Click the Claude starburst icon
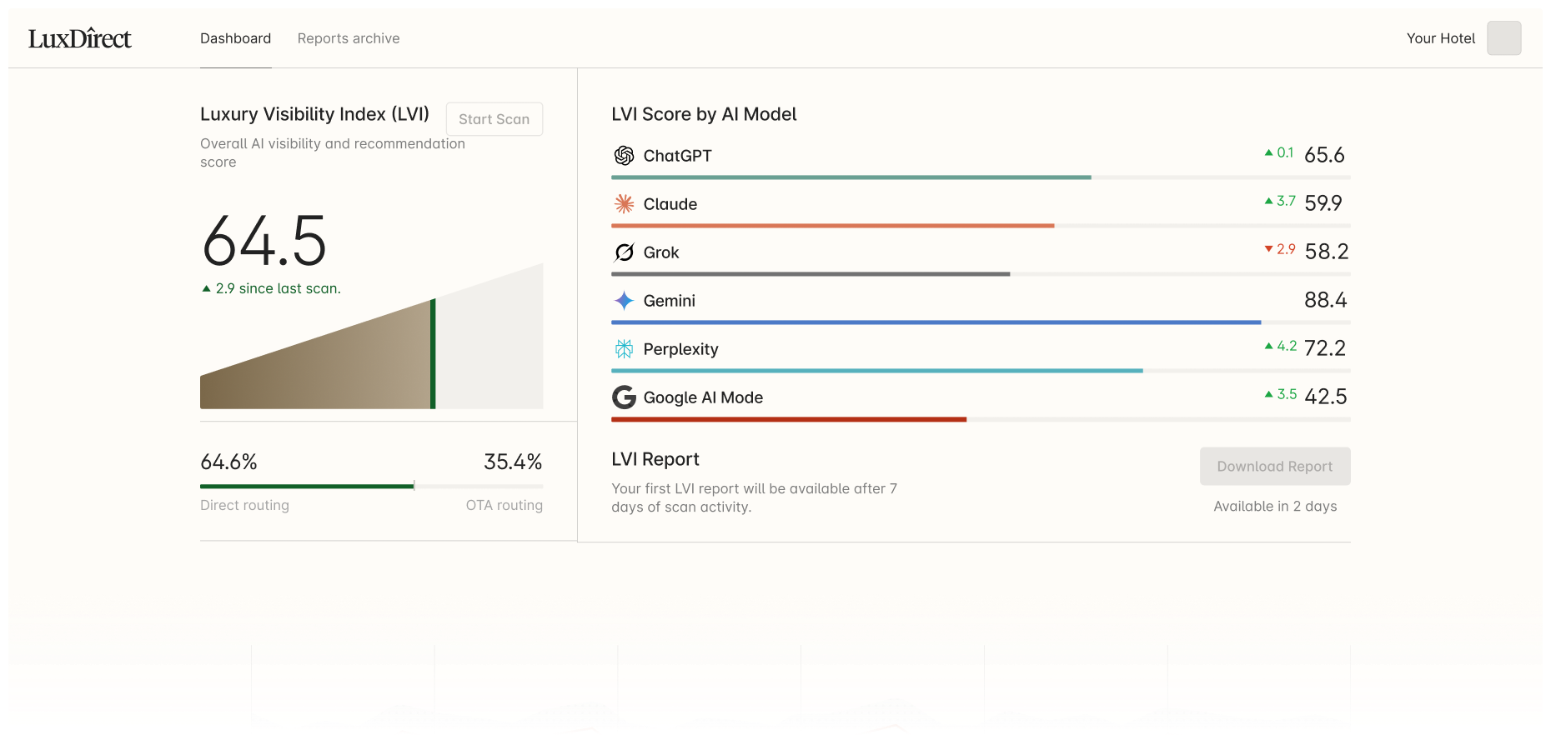This screenshot has width=1551, height=735. click(x=624, y=204)
